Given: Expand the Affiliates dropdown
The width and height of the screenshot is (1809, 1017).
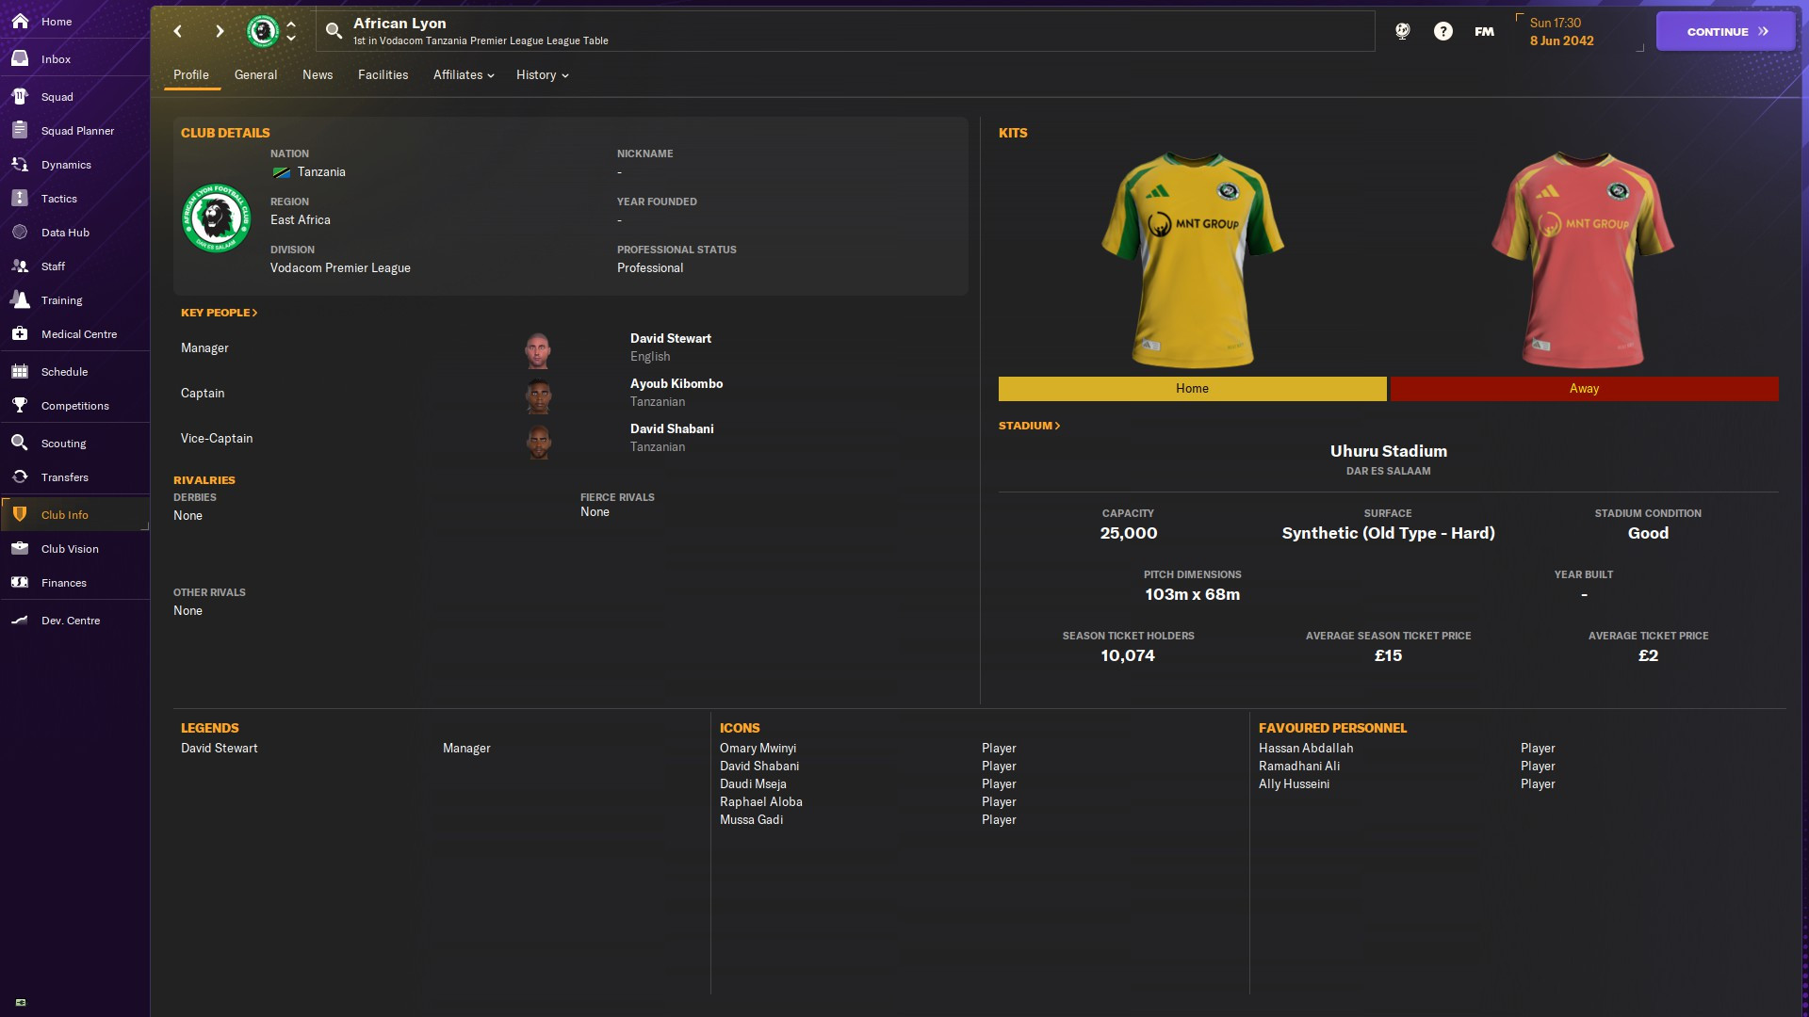Looking at the screenshot, I should [464, 75].
